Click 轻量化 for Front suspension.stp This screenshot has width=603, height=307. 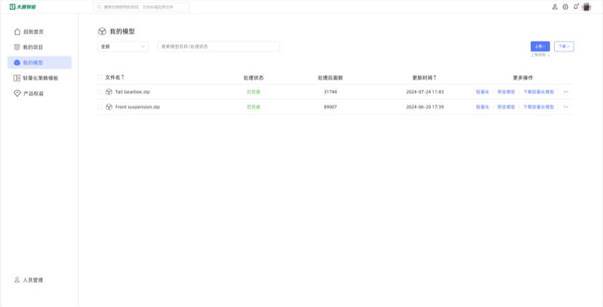click(x=482, y=107)
